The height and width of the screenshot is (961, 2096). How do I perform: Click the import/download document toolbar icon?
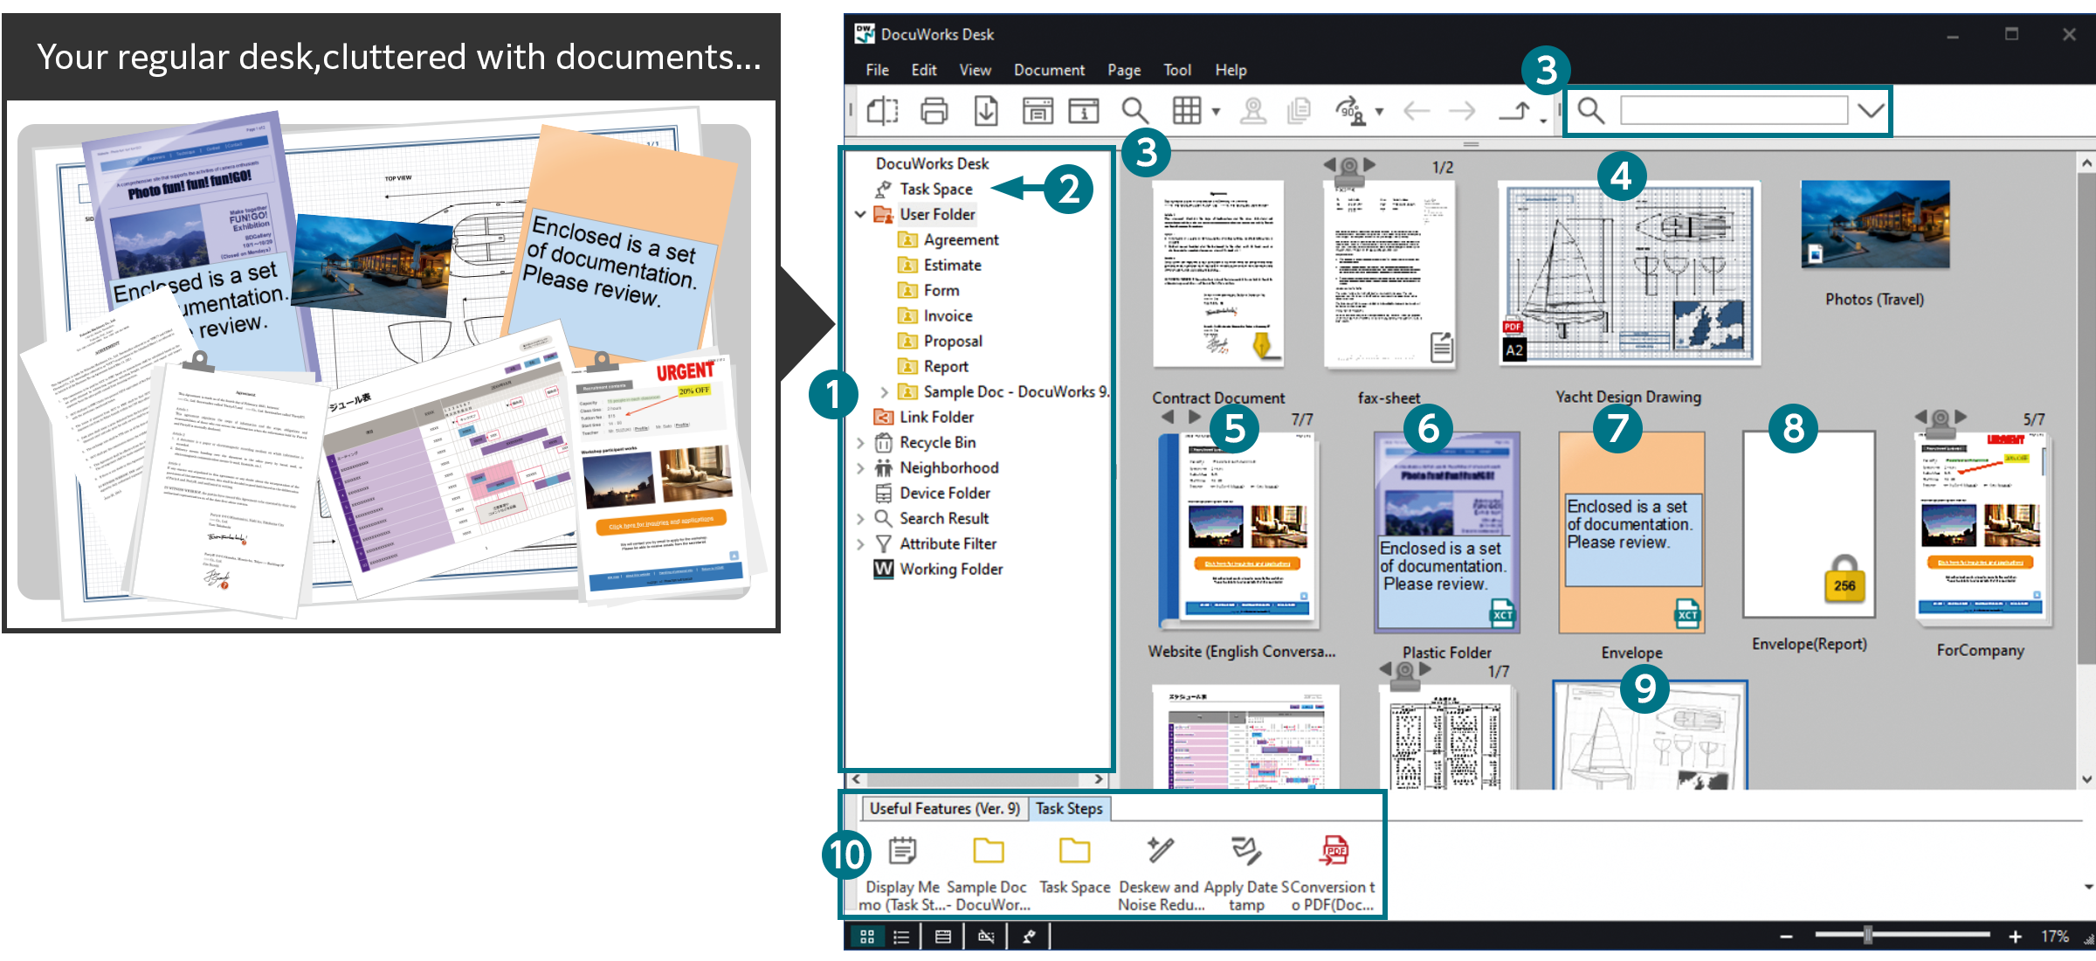coord(986,111)
